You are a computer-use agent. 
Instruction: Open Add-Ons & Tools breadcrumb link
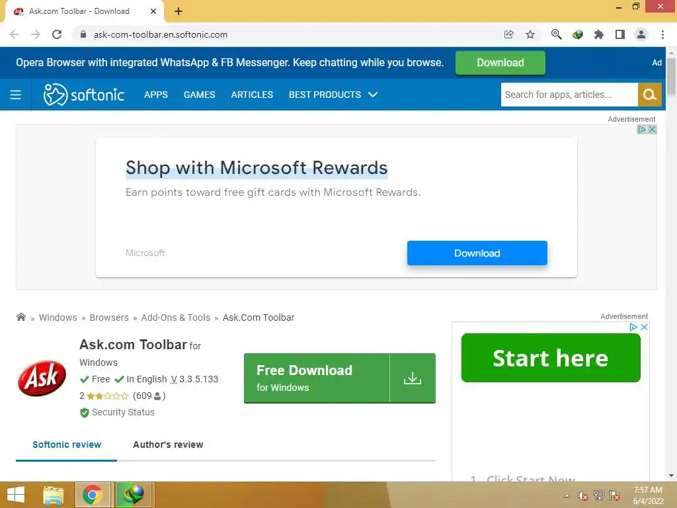[176, 317]
